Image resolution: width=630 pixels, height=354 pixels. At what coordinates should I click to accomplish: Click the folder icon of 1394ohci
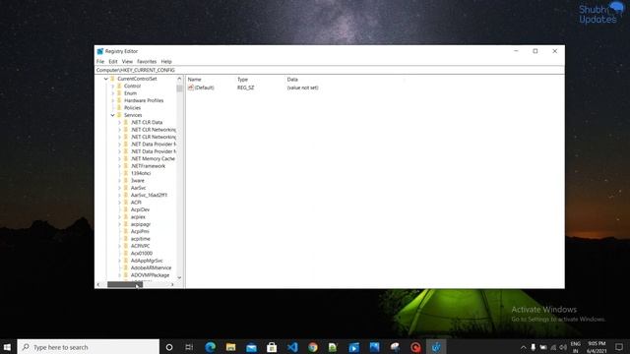126,173
